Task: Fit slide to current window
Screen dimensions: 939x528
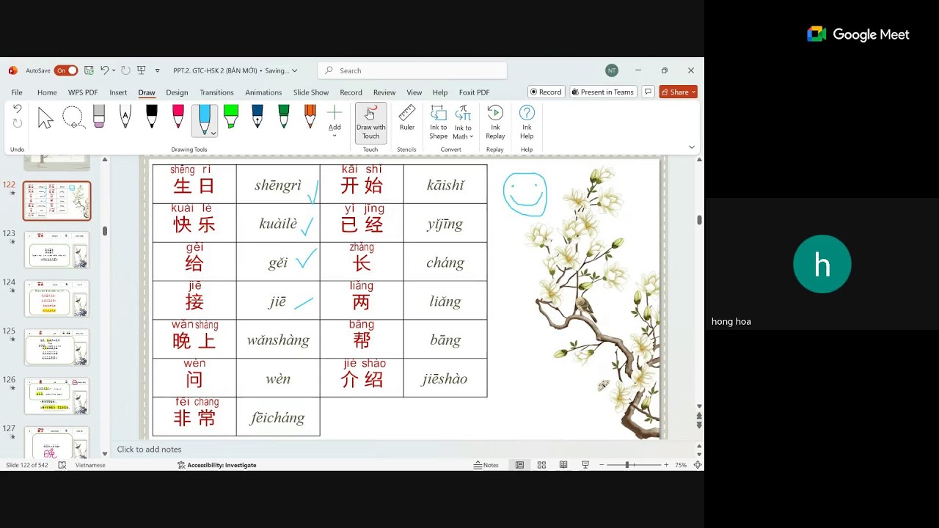Action: pos(698,465)
